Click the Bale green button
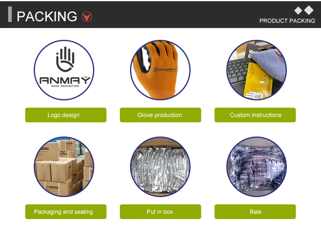 [x=255, y=212]
